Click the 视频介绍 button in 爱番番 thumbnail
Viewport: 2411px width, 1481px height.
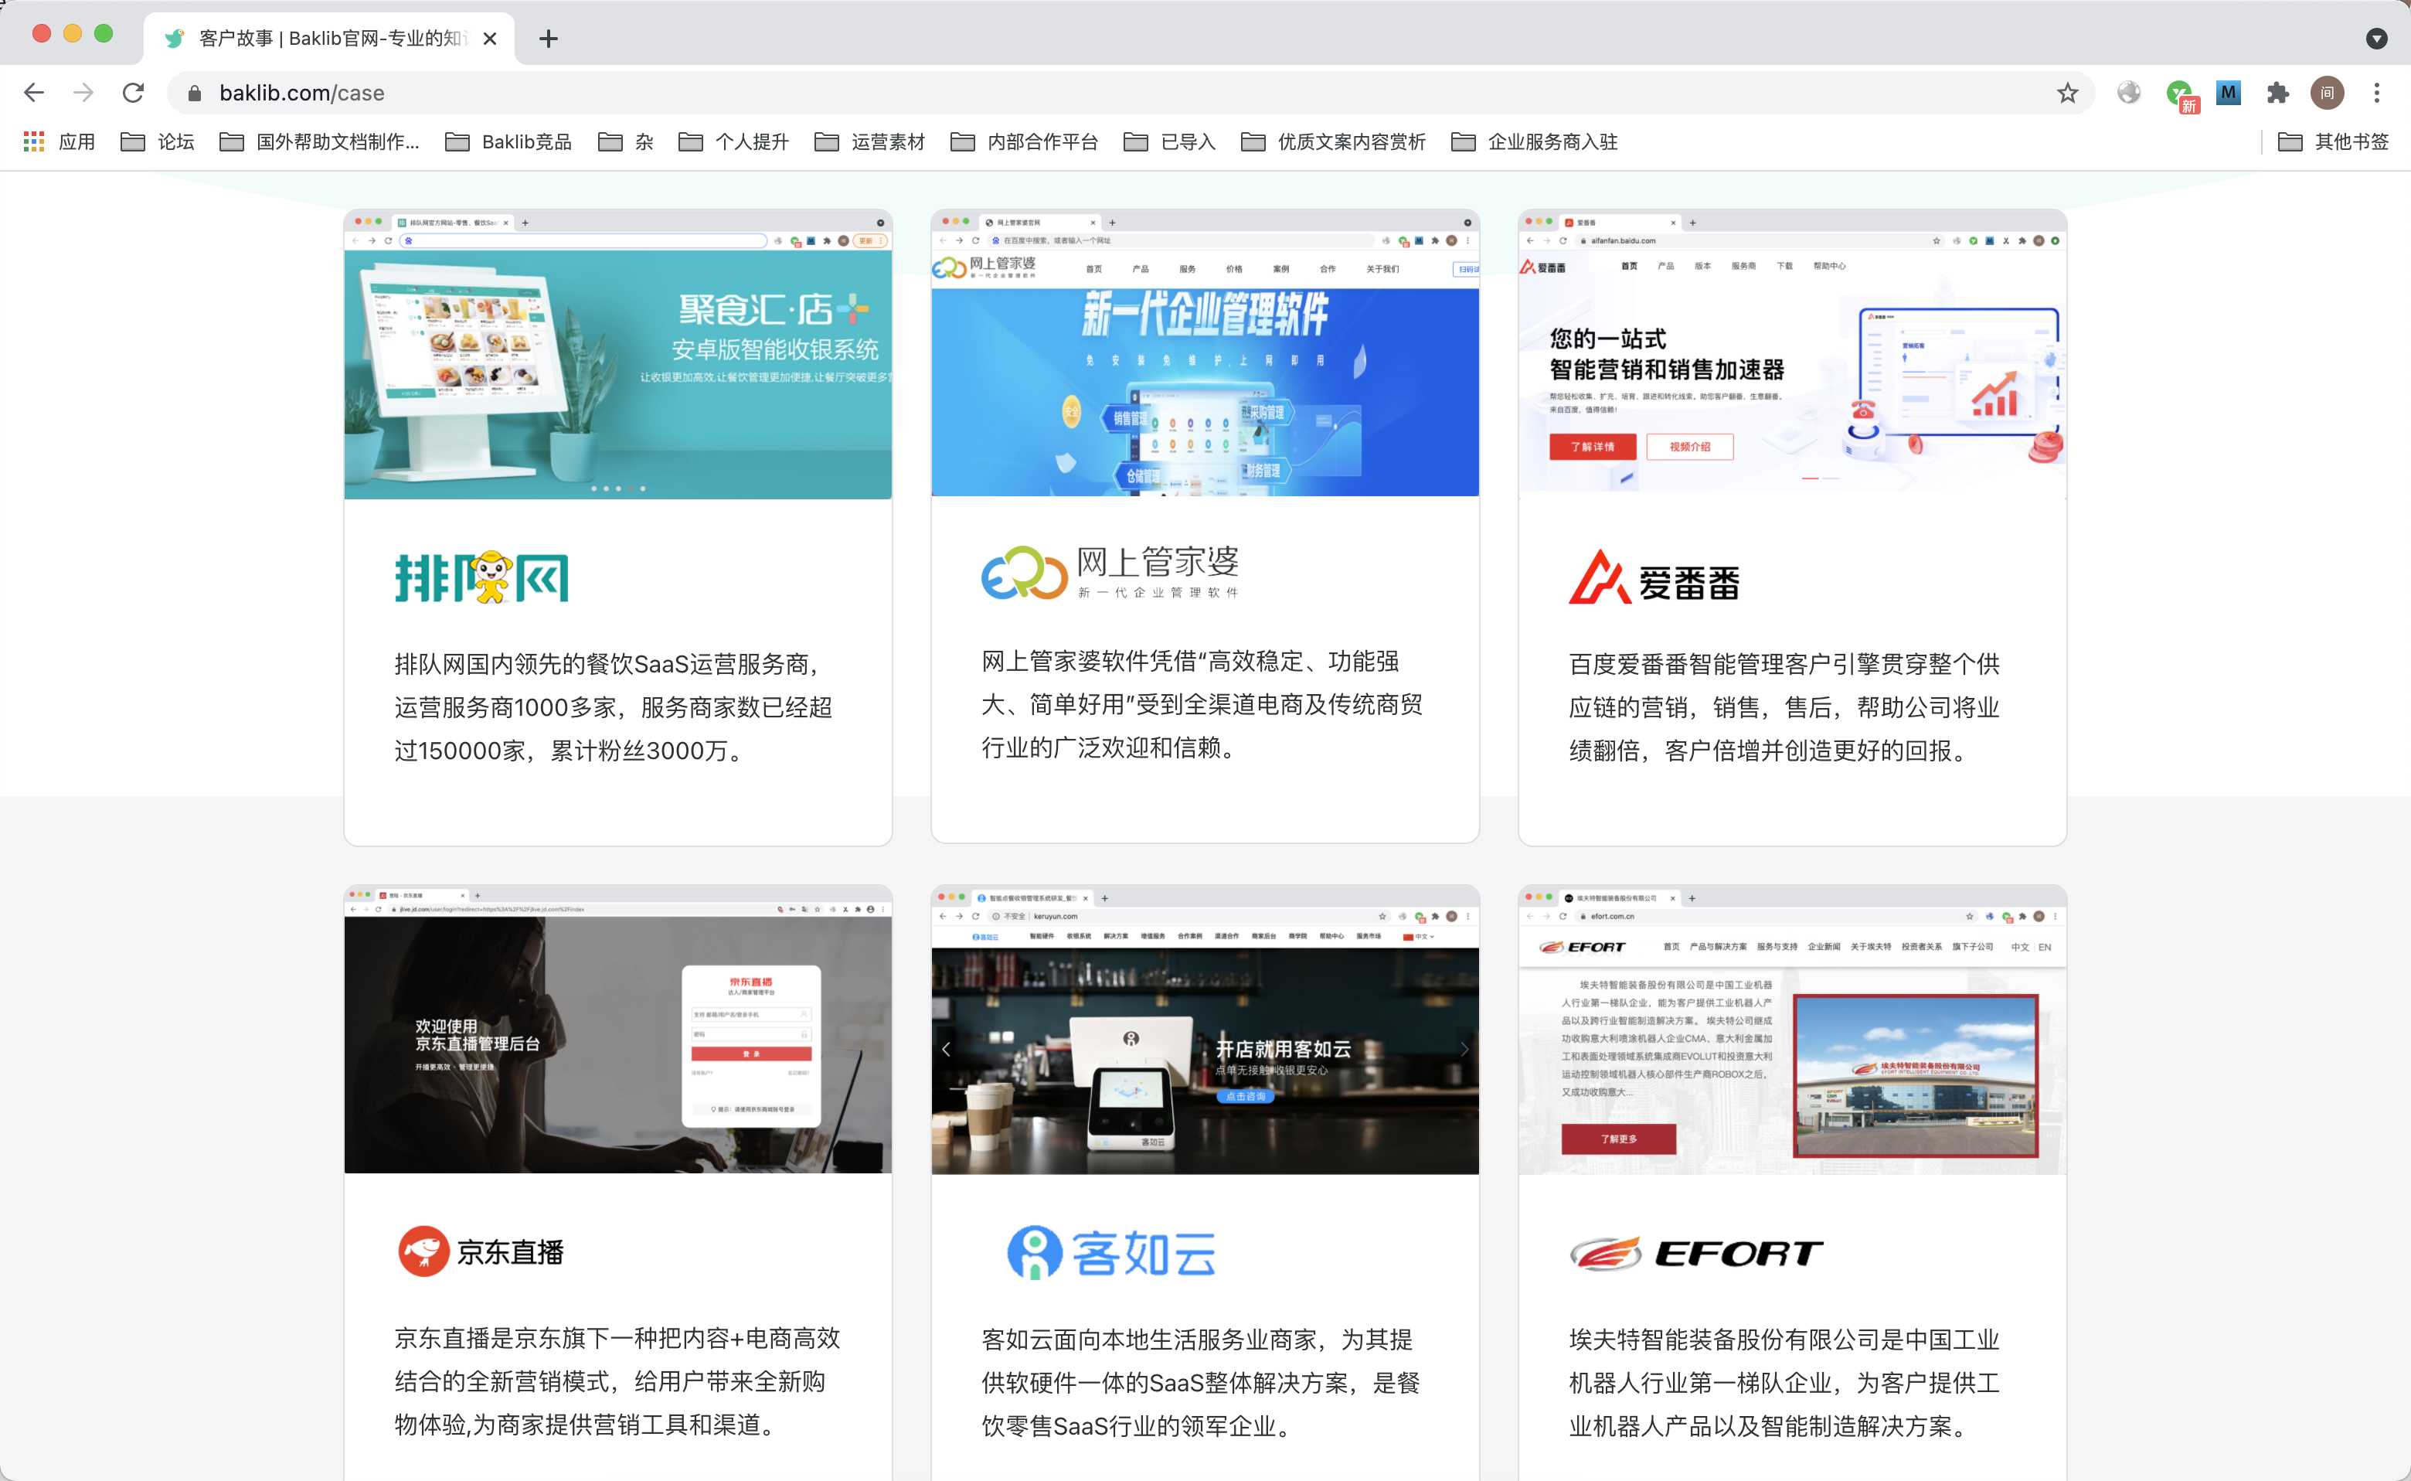[1689, 447]
